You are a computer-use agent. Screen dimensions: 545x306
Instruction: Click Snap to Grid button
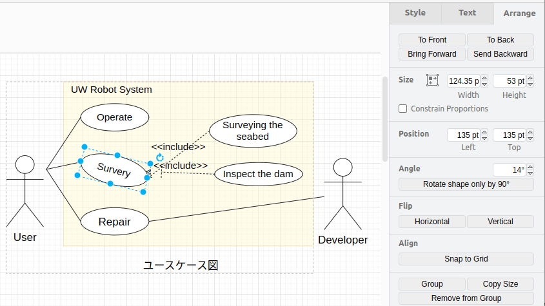click(x=466, y=259)
